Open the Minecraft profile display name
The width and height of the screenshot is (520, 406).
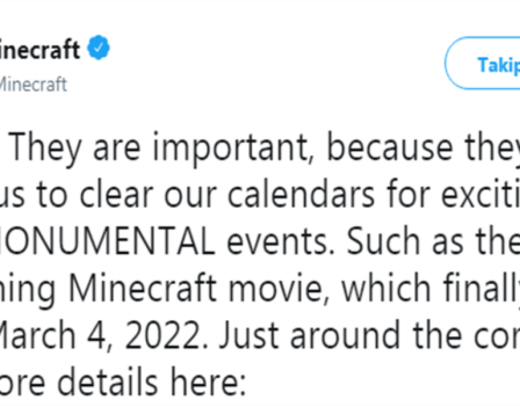[x=40, y=50]
